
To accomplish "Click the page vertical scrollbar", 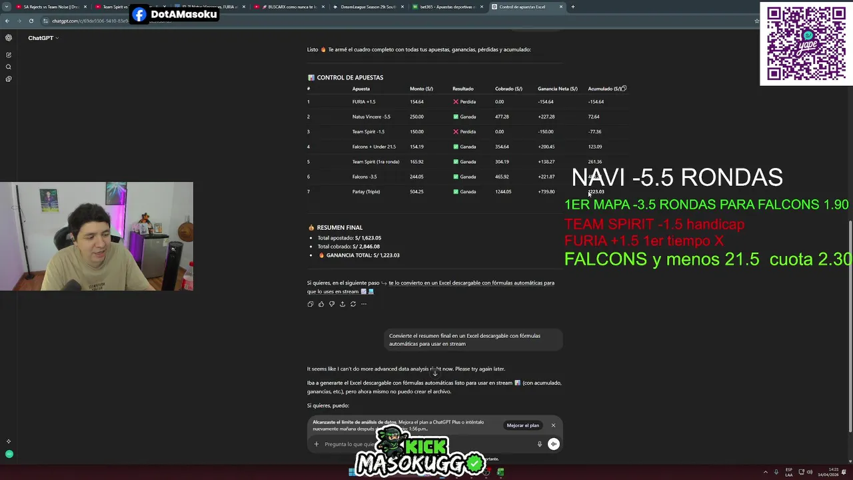I will 850,327.
